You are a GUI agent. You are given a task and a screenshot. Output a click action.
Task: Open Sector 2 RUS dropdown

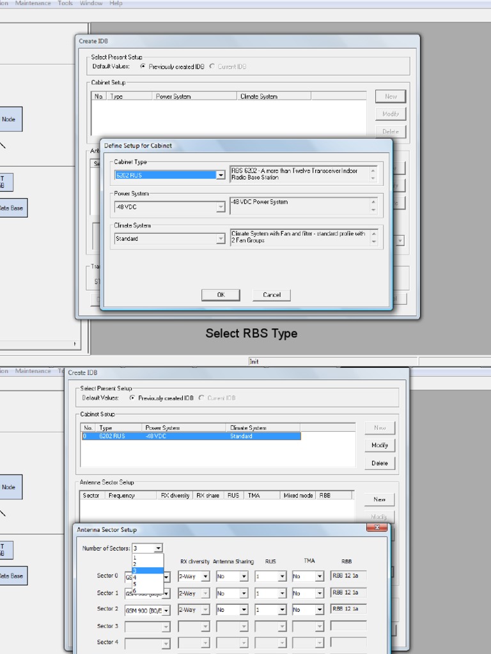pos(282,610)
